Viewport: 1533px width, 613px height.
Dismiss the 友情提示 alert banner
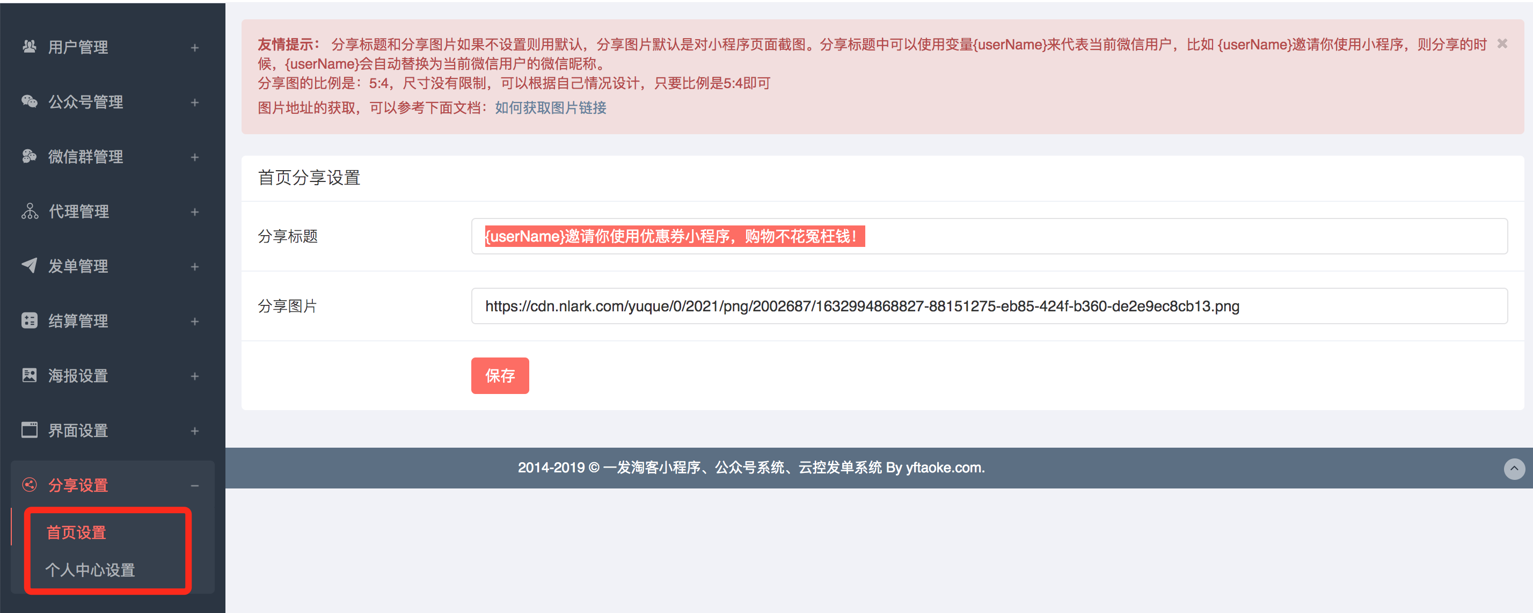[x=1502, y=43]
